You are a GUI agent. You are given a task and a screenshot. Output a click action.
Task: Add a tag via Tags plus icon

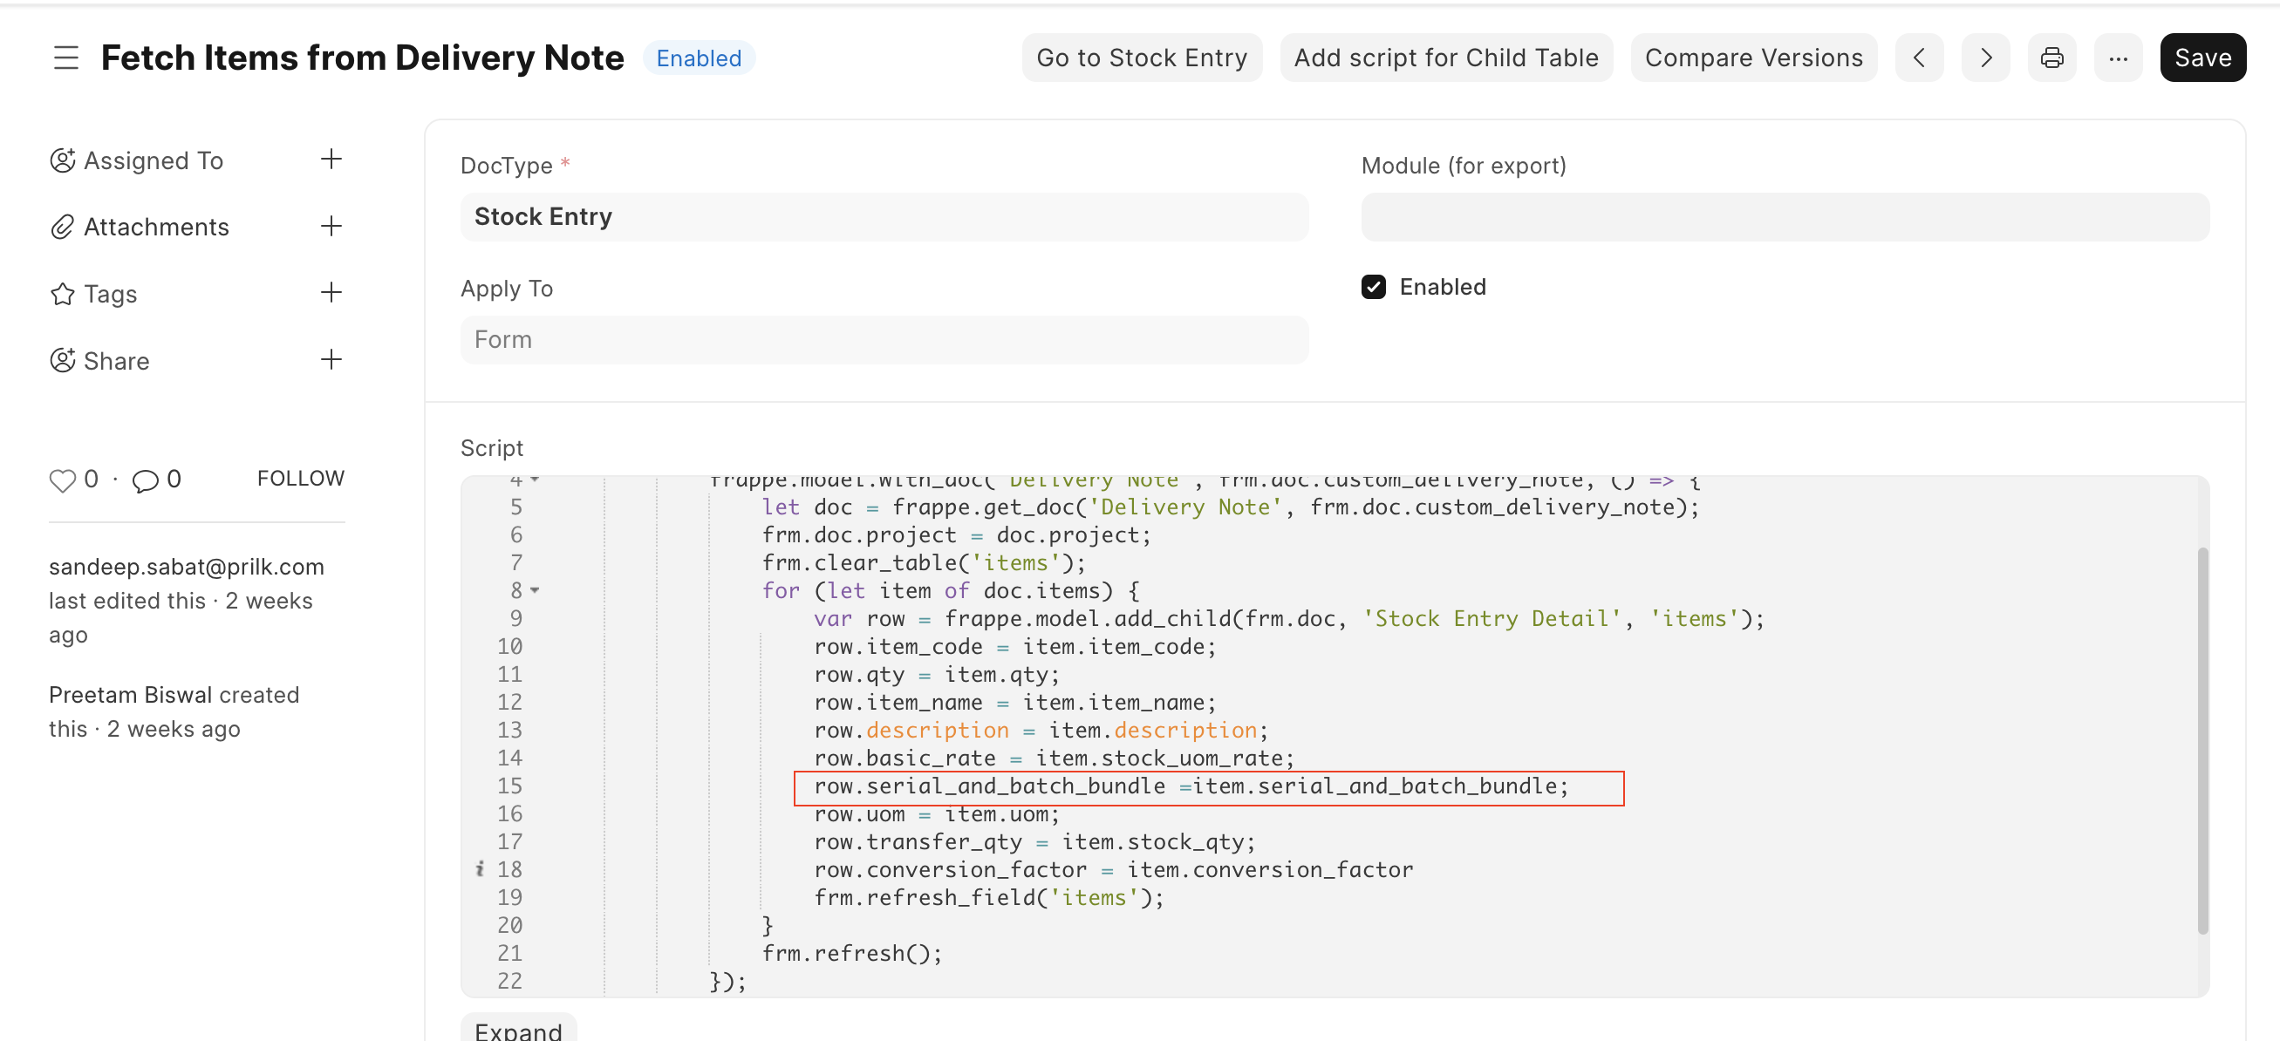(331, 293)
